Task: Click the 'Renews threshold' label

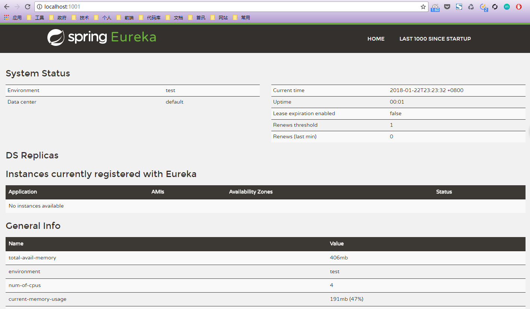Action: pyautogui.click(x=295, y=125)
